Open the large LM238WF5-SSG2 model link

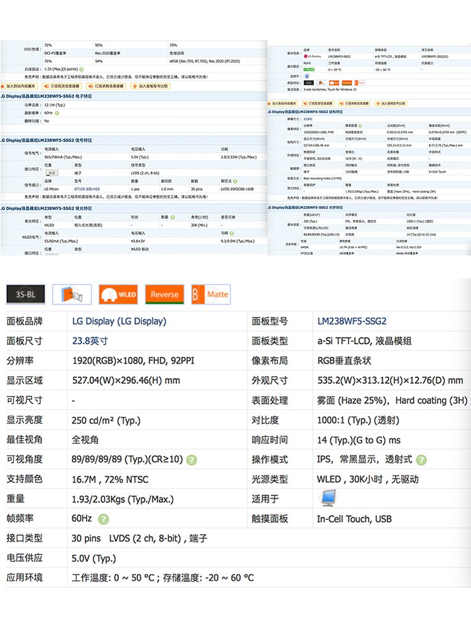click(x=352, y=321)
